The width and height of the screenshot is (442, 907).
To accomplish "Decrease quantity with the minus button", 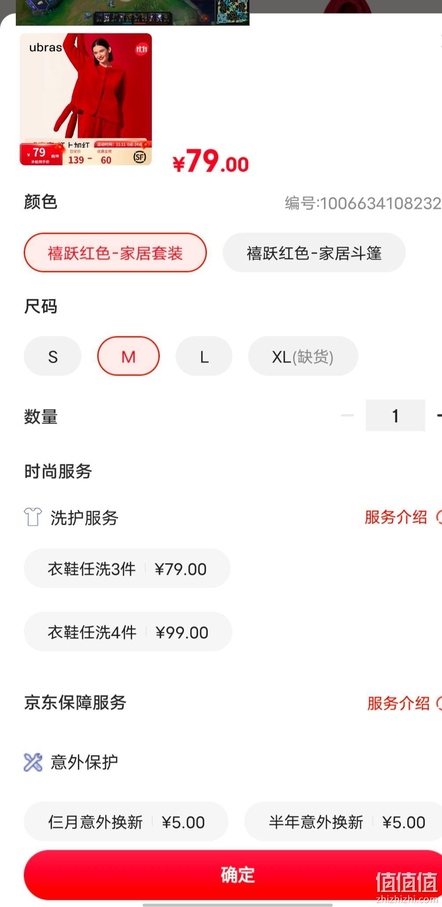I will 347,415.
